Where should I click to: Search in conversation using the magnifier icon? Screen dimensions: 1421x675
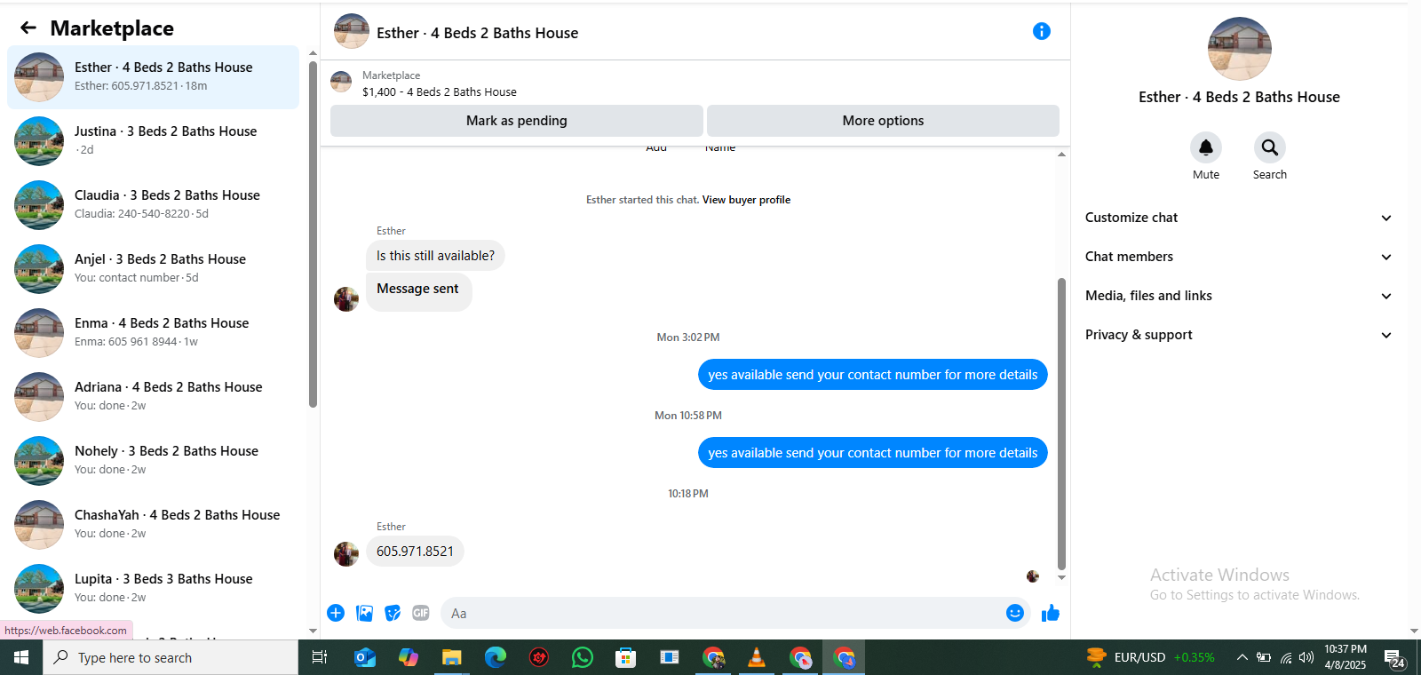[1270, 147]
